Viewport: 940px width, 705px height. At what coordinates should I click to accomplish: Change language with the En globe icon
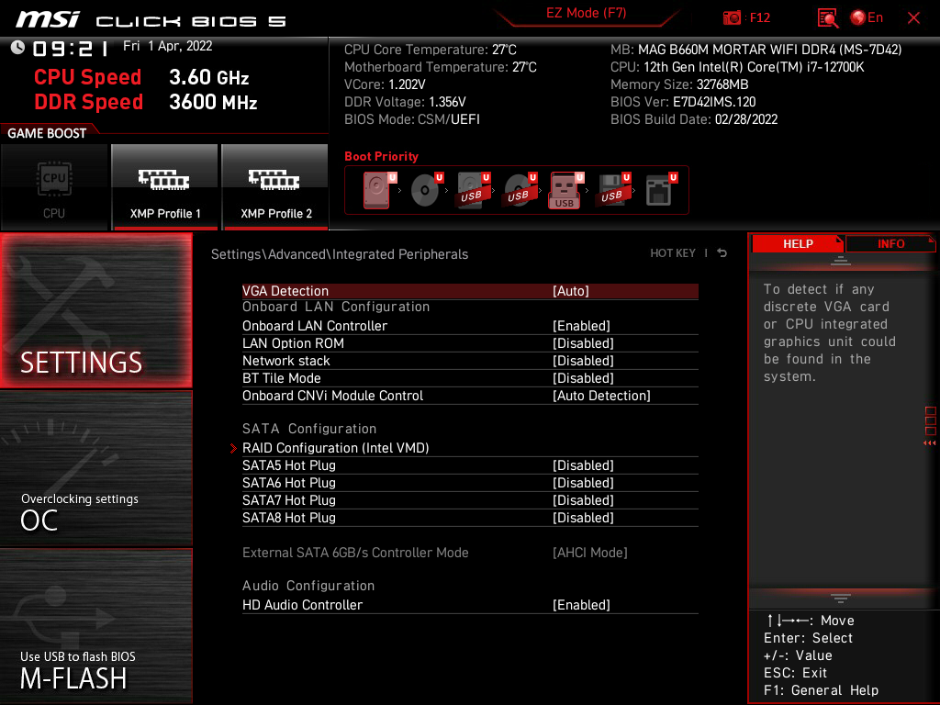867,17
